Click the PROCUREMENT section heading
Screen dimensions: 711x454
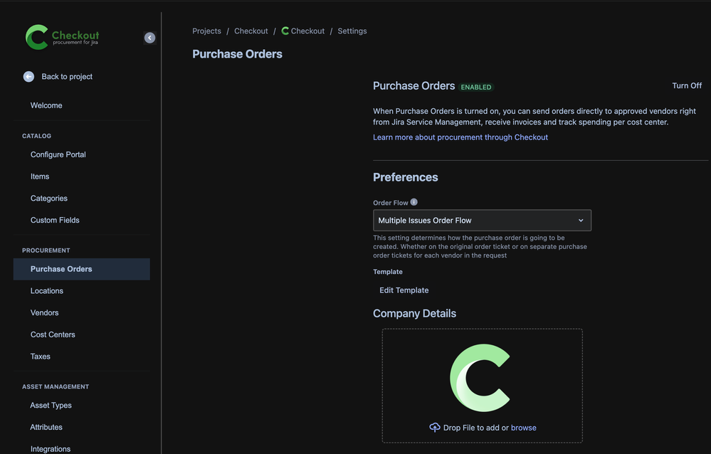(46, 250)
